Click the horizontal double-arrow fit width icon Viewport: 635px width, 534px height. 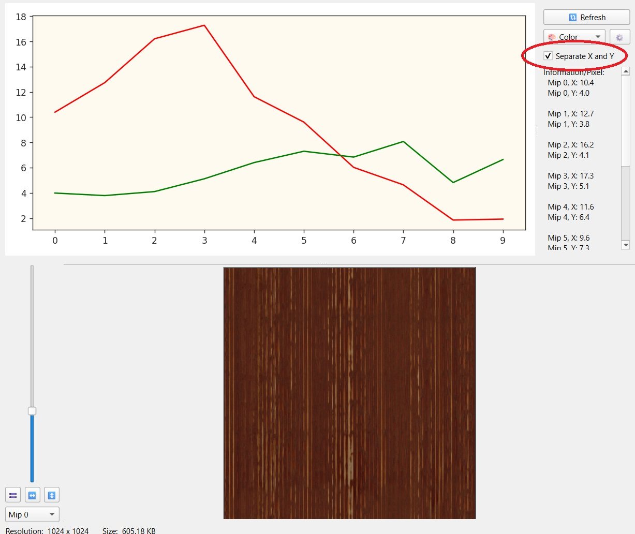click(x=33, y=495)
